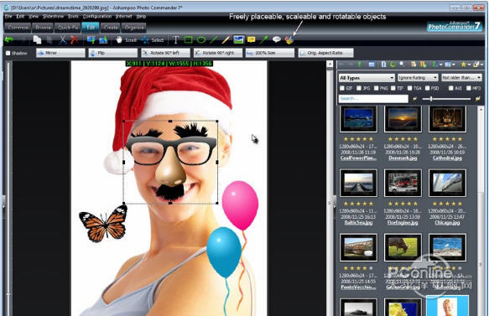The height and width of the screenshot is (316, 489).
Task: Select the green Ellipse shape tool
Action: pos(201,39)
